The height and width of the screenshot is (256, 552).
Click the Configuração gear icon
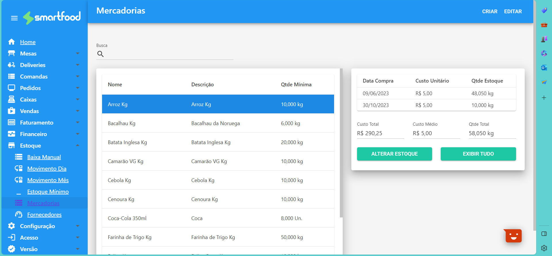click(x=11, y=226)
